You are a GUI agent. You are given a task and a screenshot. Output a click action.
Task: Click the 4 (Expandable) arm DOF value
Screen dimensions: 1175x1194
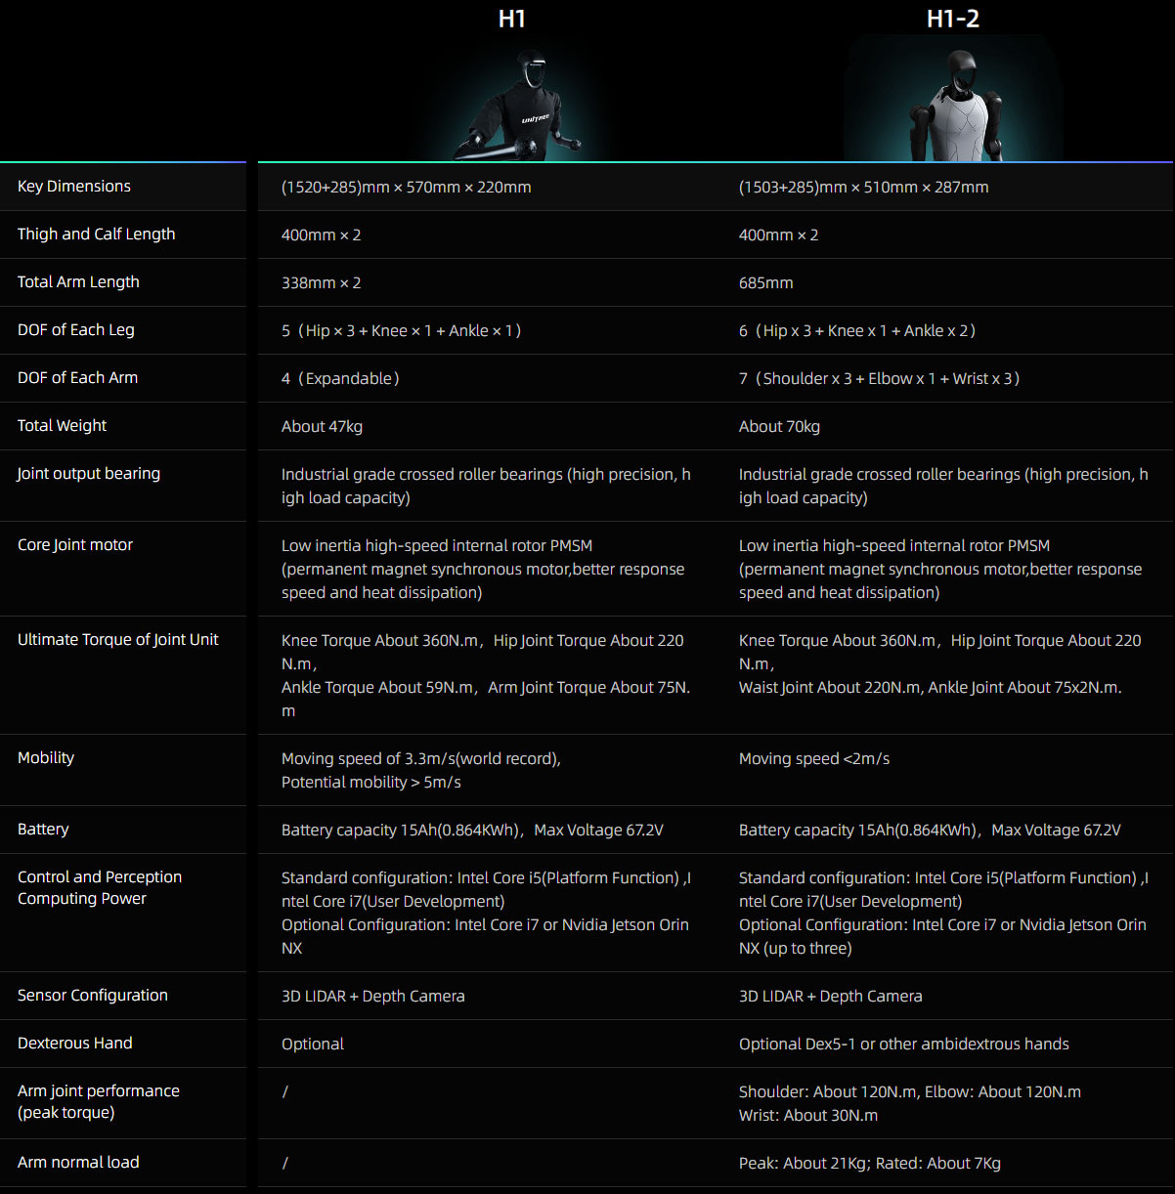340,378
